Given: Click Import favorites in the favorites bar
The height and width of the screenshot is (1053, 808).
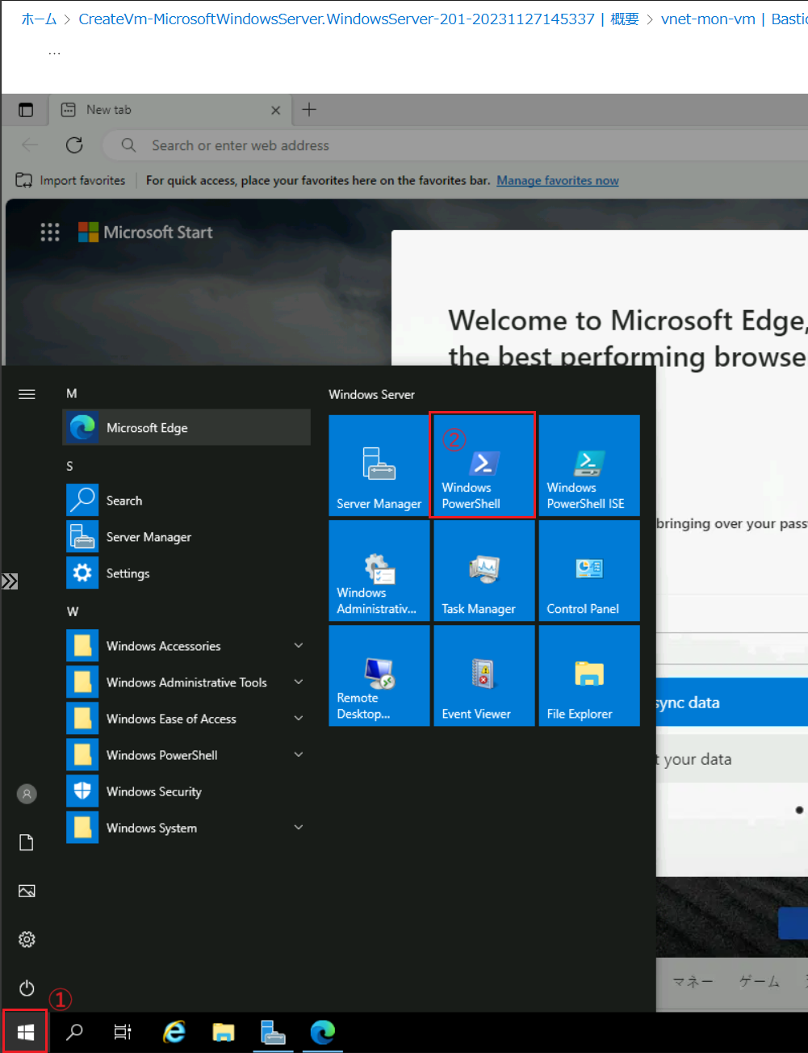Looking at the screenshot, I should click(x=71, y=180).
